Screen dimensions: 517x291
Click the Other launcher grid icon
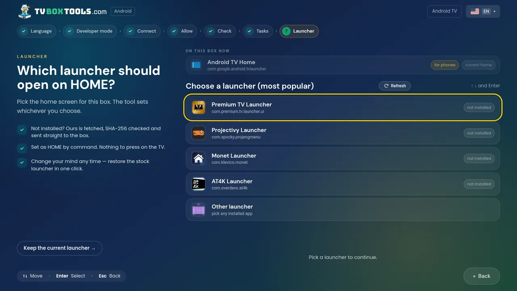(198, 209)
